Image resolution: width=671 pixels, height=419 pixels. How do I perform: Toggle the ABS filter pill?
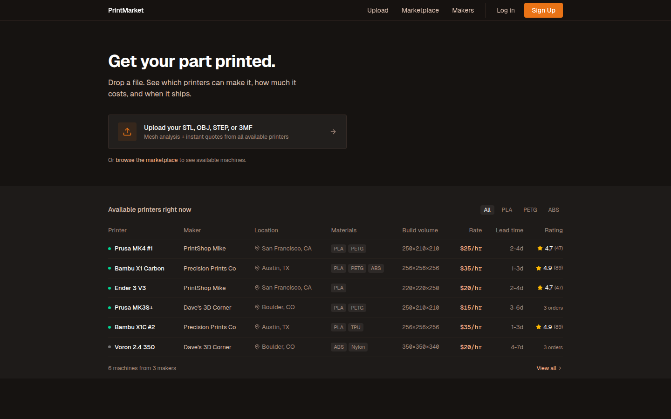tap(554, 209)
